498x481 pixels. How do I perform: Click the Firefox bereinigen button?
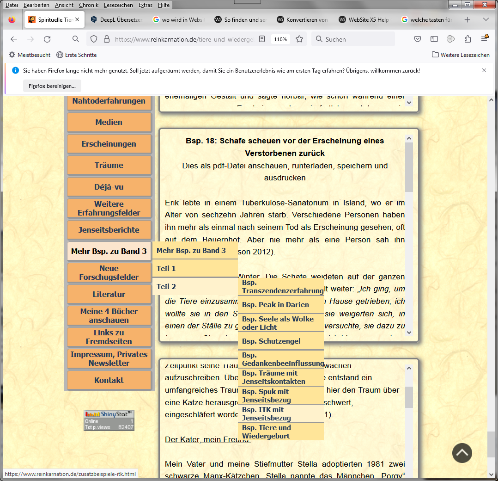pyautogui.click(x=52, y=86)
